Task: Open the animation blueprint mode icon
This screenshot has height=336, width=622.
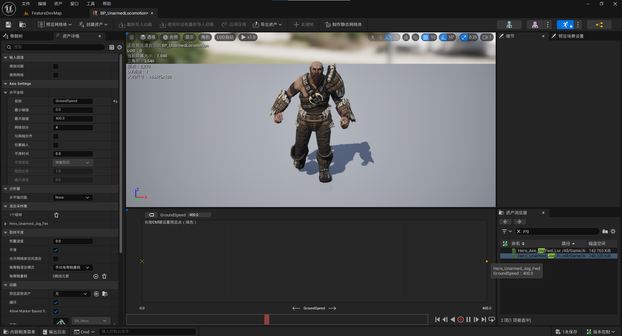Action: point(599,25)
